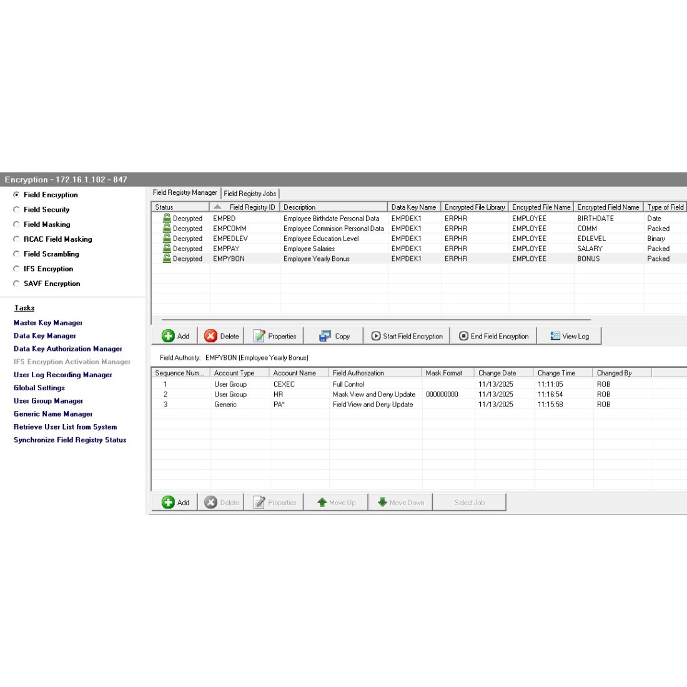Switch to Field Registry Jobs tab
The height and width of the screenshot is (687, 687).
pos(250,194)
